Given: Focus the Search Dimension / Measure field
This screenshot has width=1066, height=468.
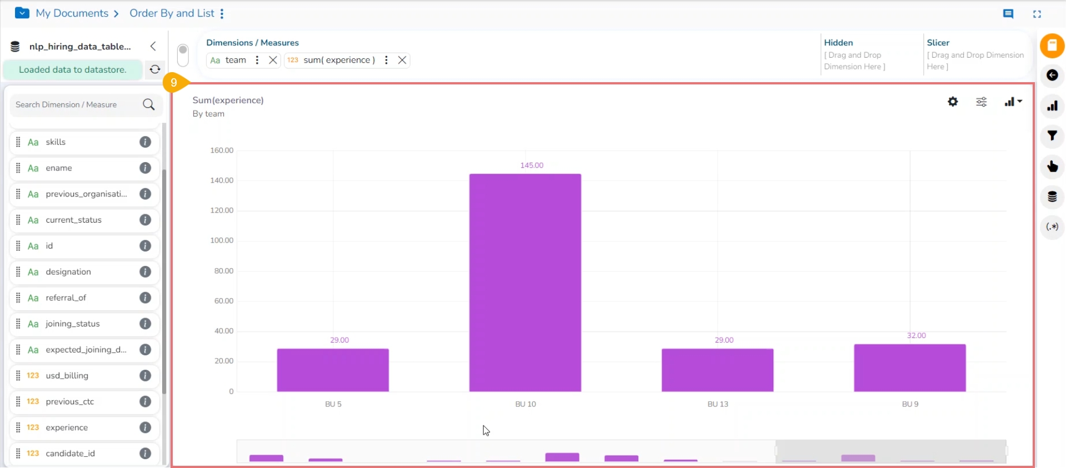Looking at the screenshot, I should (77, 104).
